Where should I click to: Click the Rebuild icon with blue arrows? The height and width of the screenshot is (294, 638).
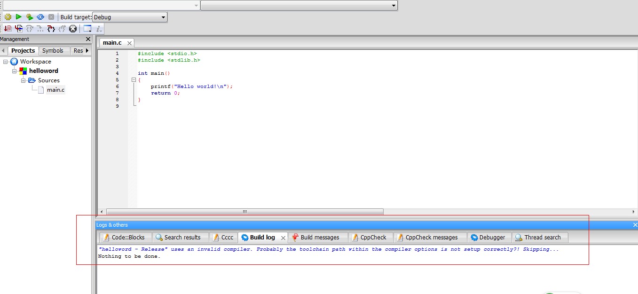pyautogui.click(x=40, y=17)
